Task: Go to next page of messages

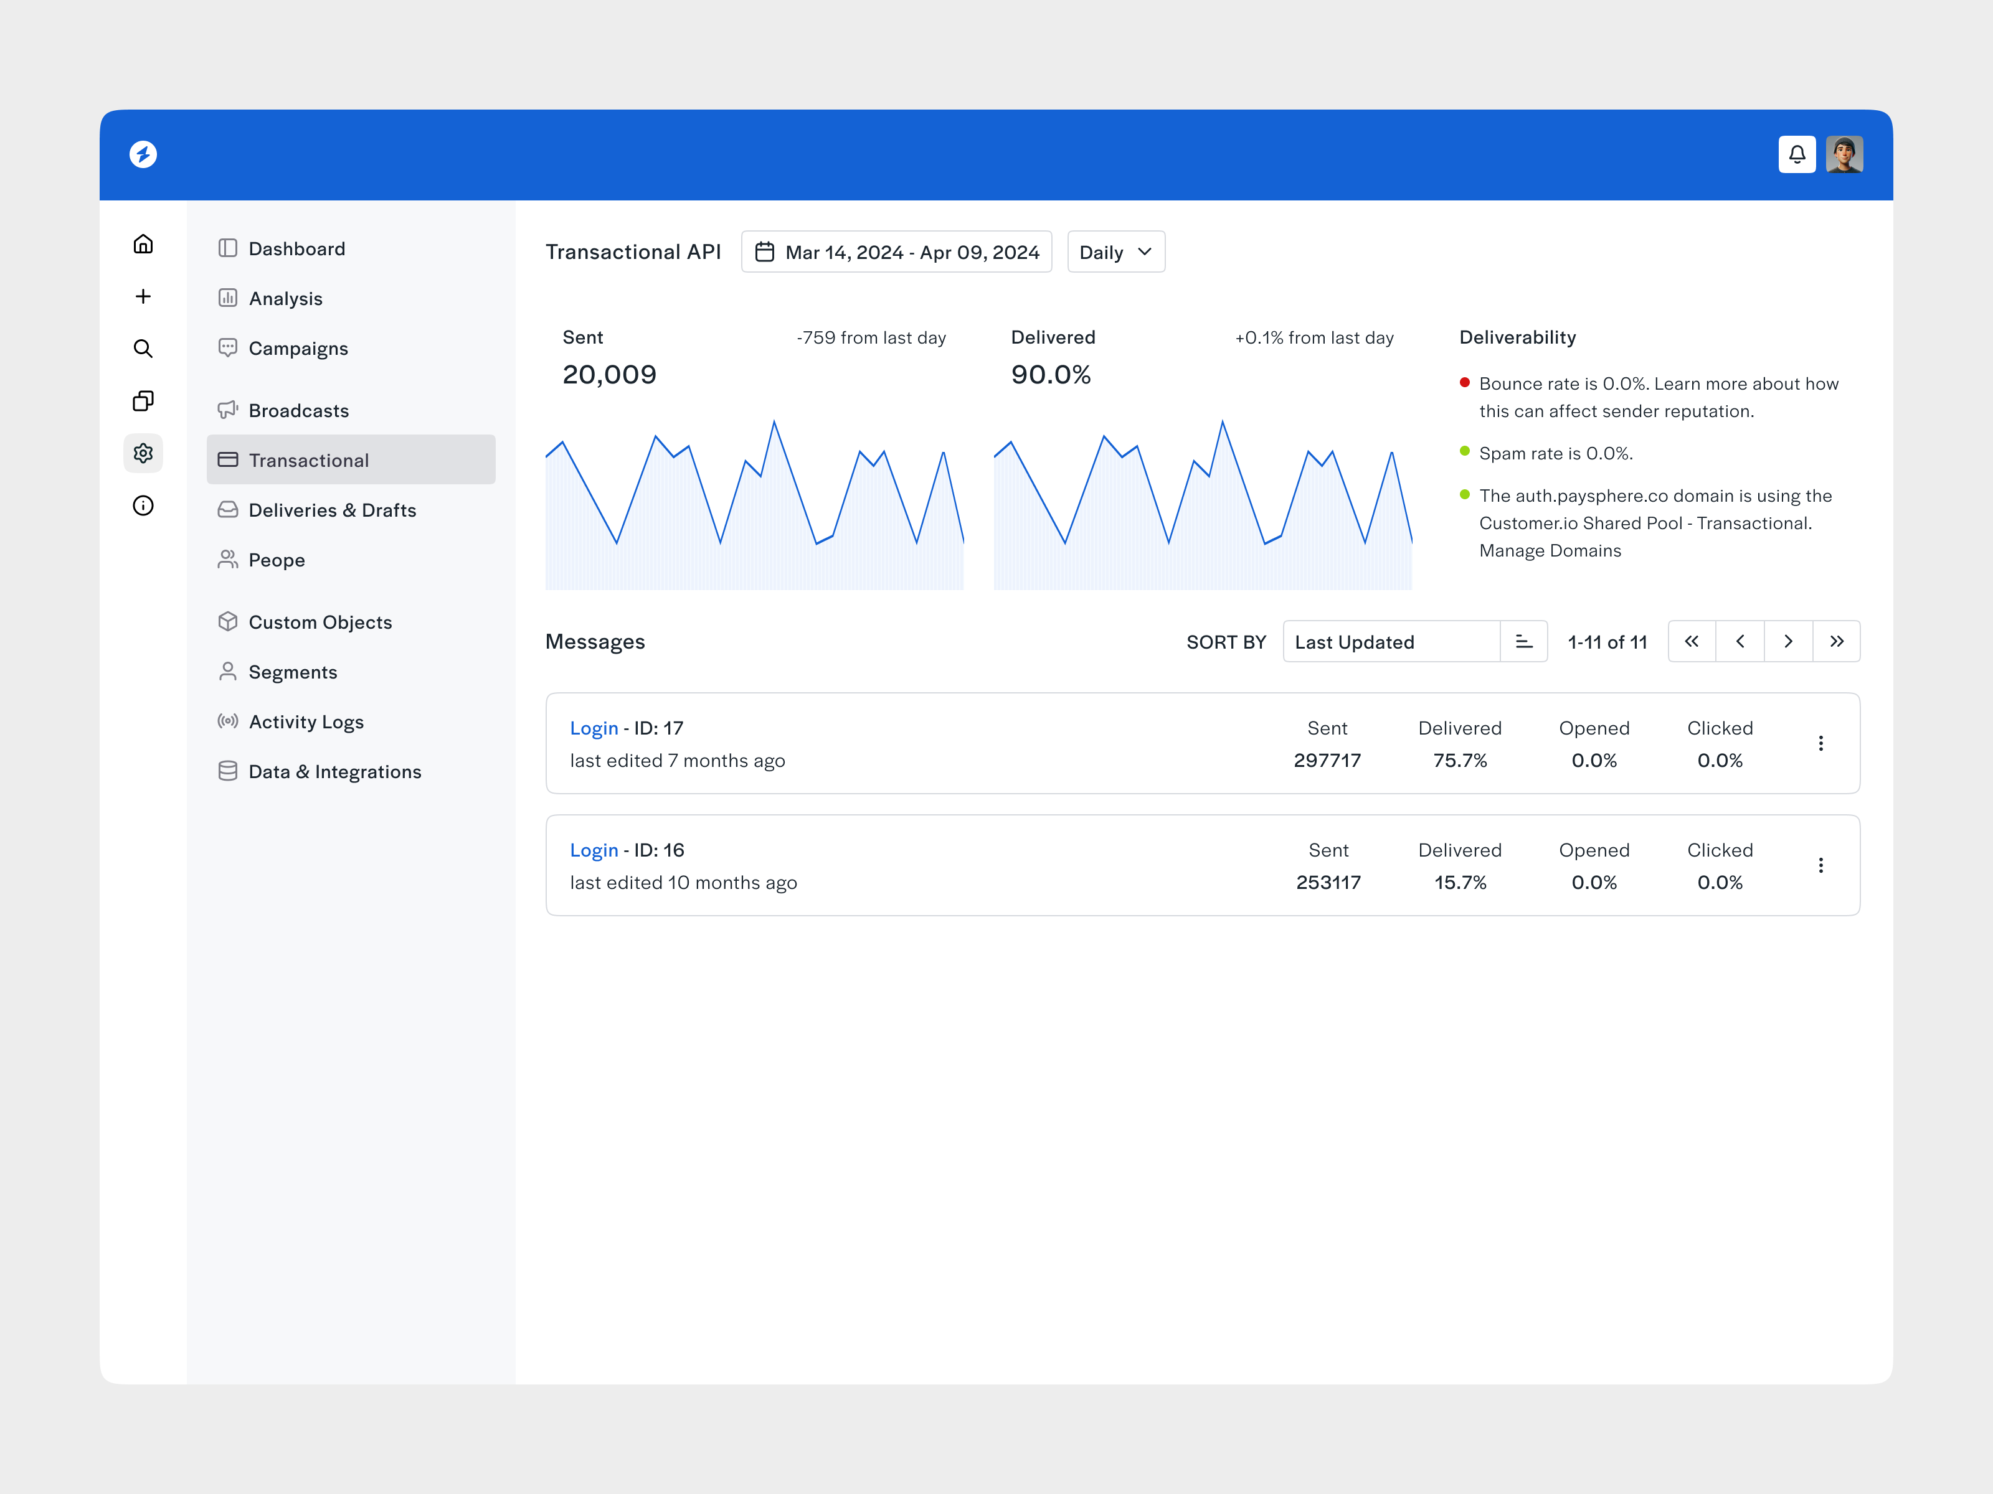Action: point(1787,641)
